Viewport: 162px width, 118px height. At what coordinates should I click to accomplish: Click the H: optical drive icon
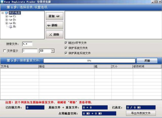coord(11,27)
